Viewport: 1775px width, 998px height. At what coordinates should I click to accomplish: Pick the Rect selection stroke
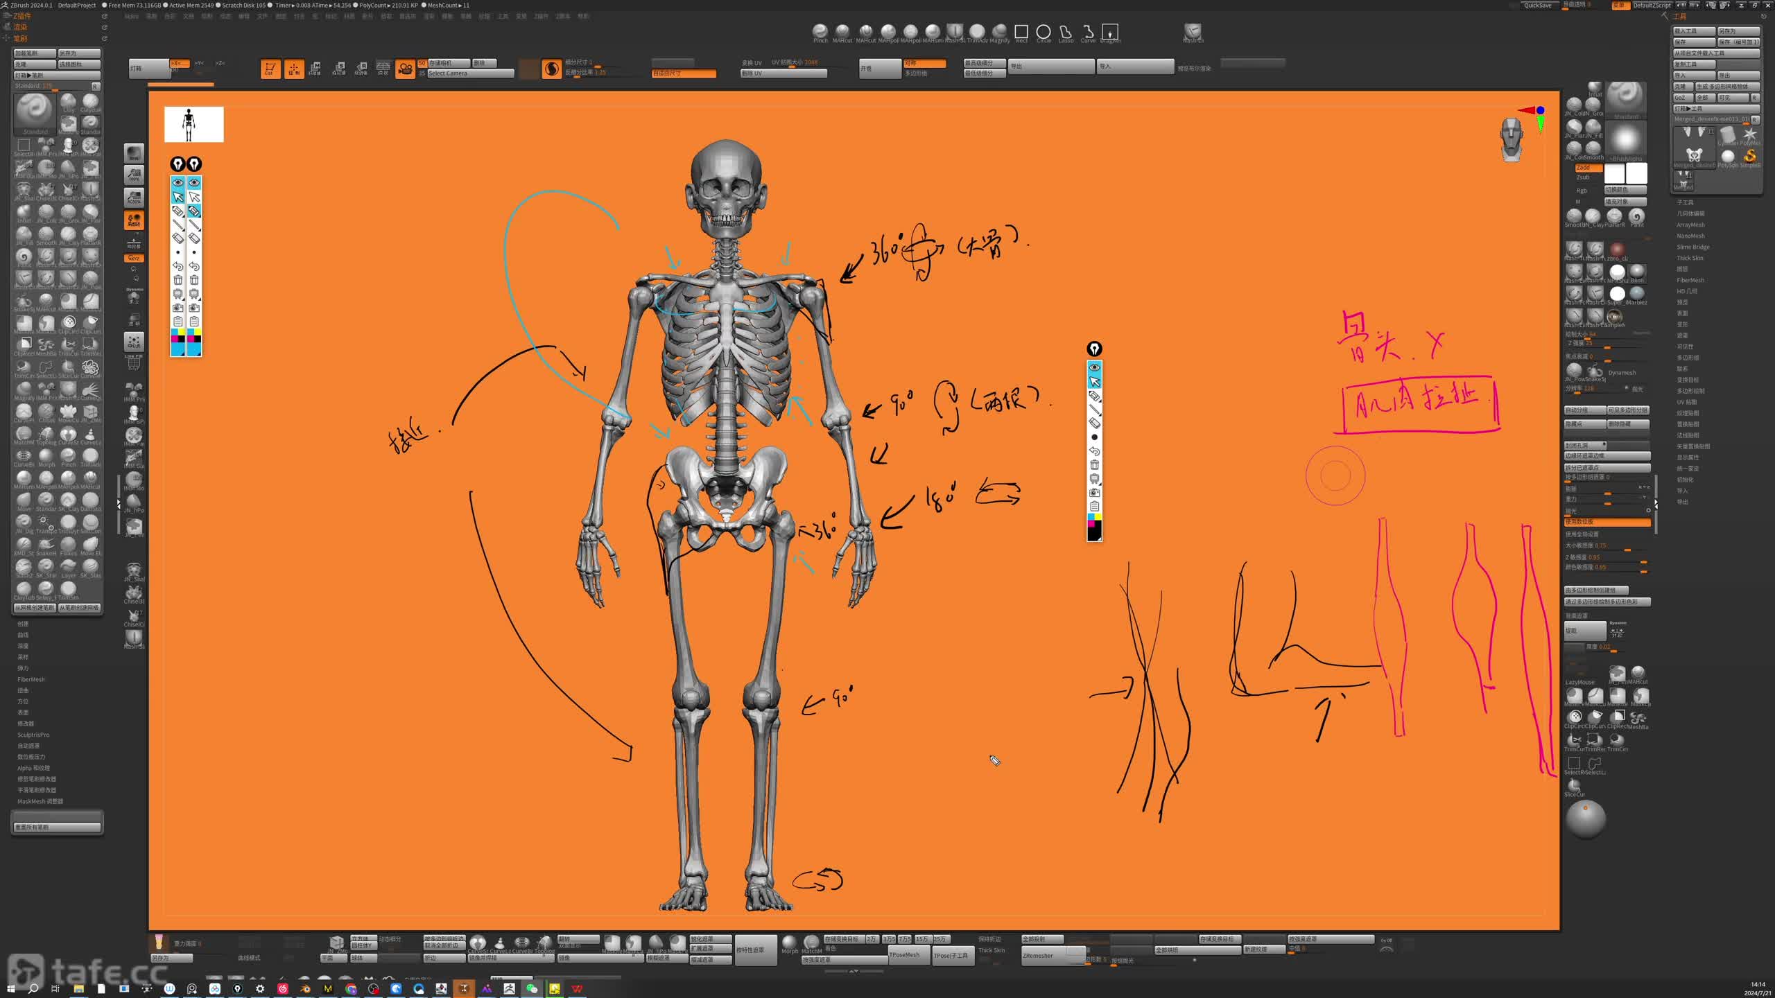tap(1021, 32)
